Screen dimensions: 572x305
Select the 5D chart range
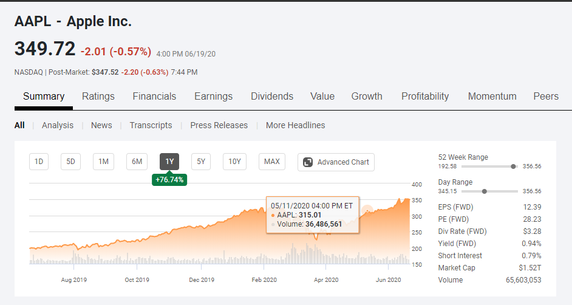click(x=70, y=162)
